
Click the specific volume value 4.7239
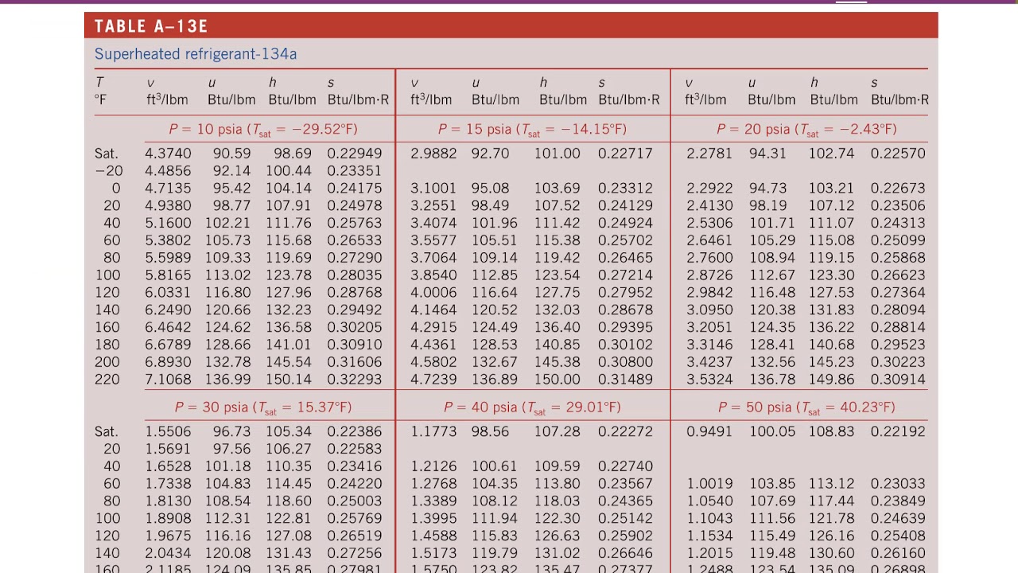pyautogui.click(x=433, y=379)
